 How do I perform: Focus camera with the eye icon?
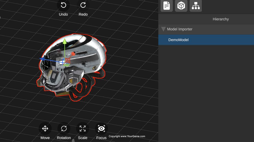[x=101, y=128]
